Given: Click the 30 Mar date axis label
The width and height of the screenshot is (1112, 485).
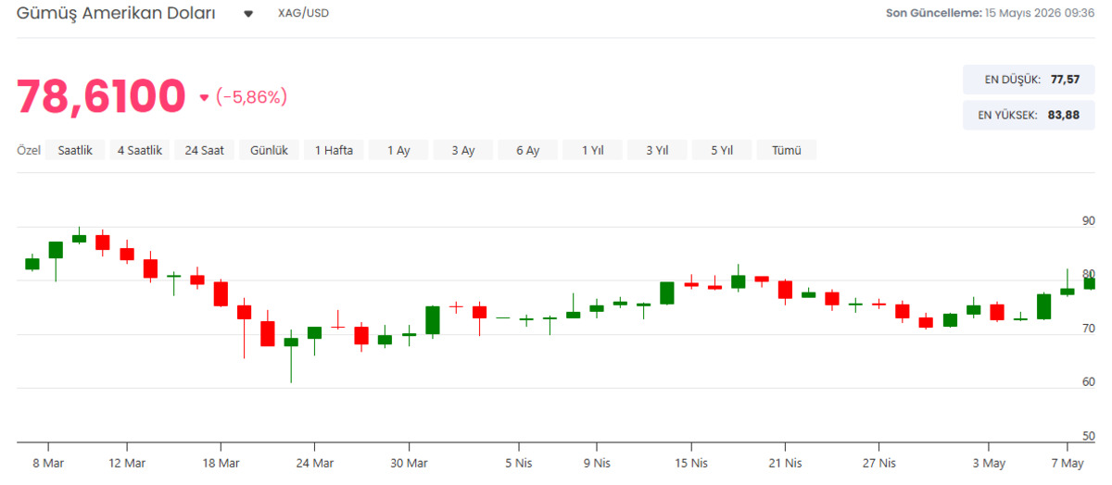Looking at the screenshot, I should click(409, 463).
